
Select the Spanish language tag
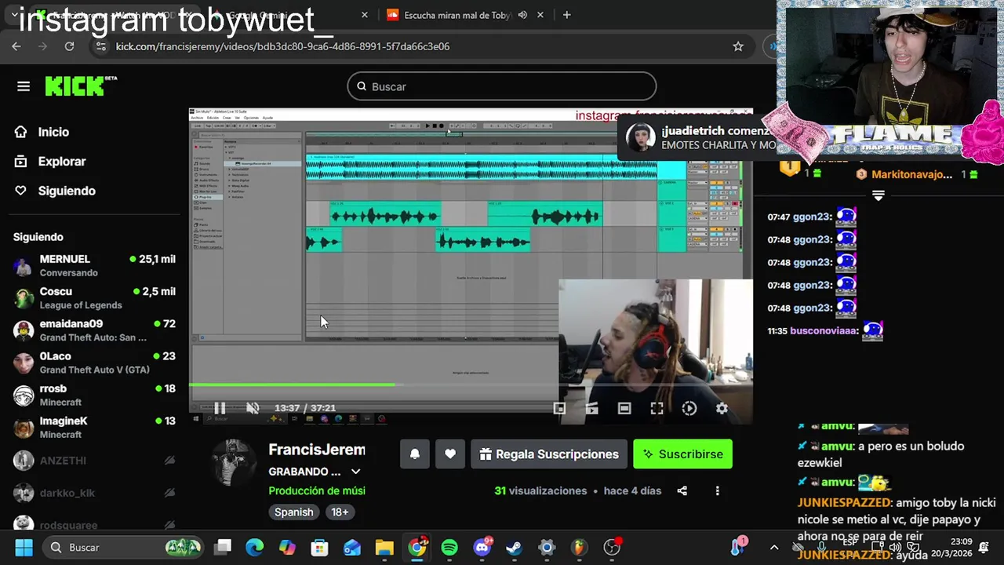click(294, 512)
